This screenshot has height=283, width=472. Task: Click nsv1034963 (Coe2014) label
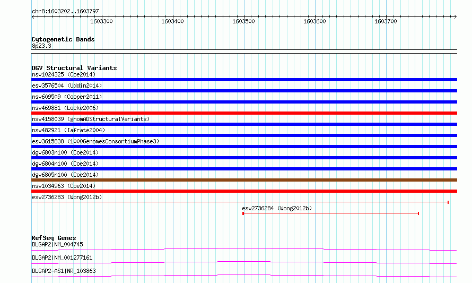point(64,186)
